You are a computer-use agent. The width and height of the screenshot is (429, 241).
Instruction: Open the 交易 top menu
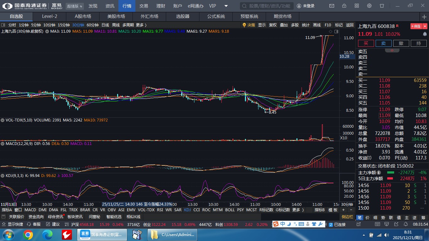(144, 6)
